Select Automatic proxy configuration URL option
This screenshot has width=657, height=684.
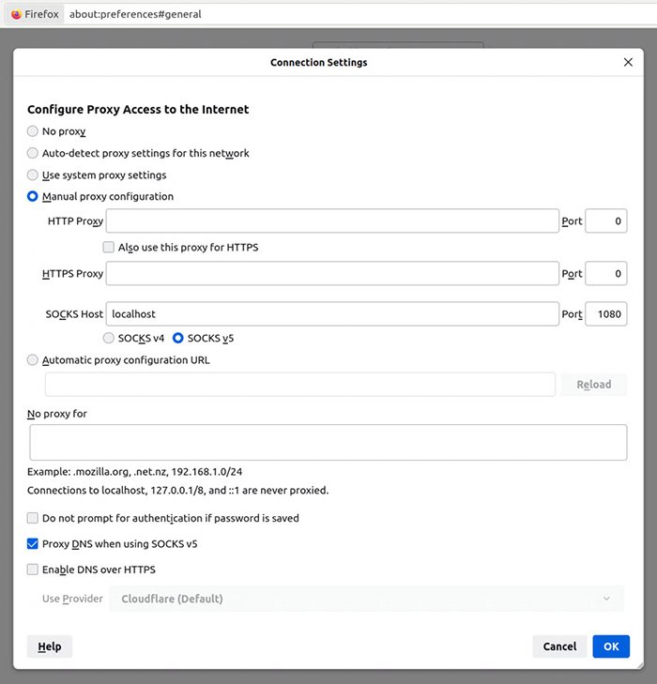(x=33, y=360)
